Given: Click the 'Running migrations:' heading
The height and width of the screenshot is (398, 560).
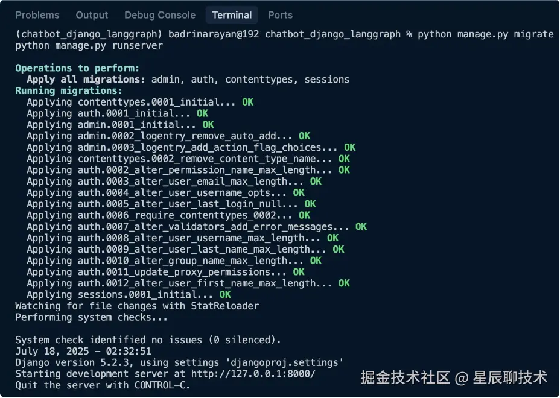Looking at the screenshot, I should point(69,91).
